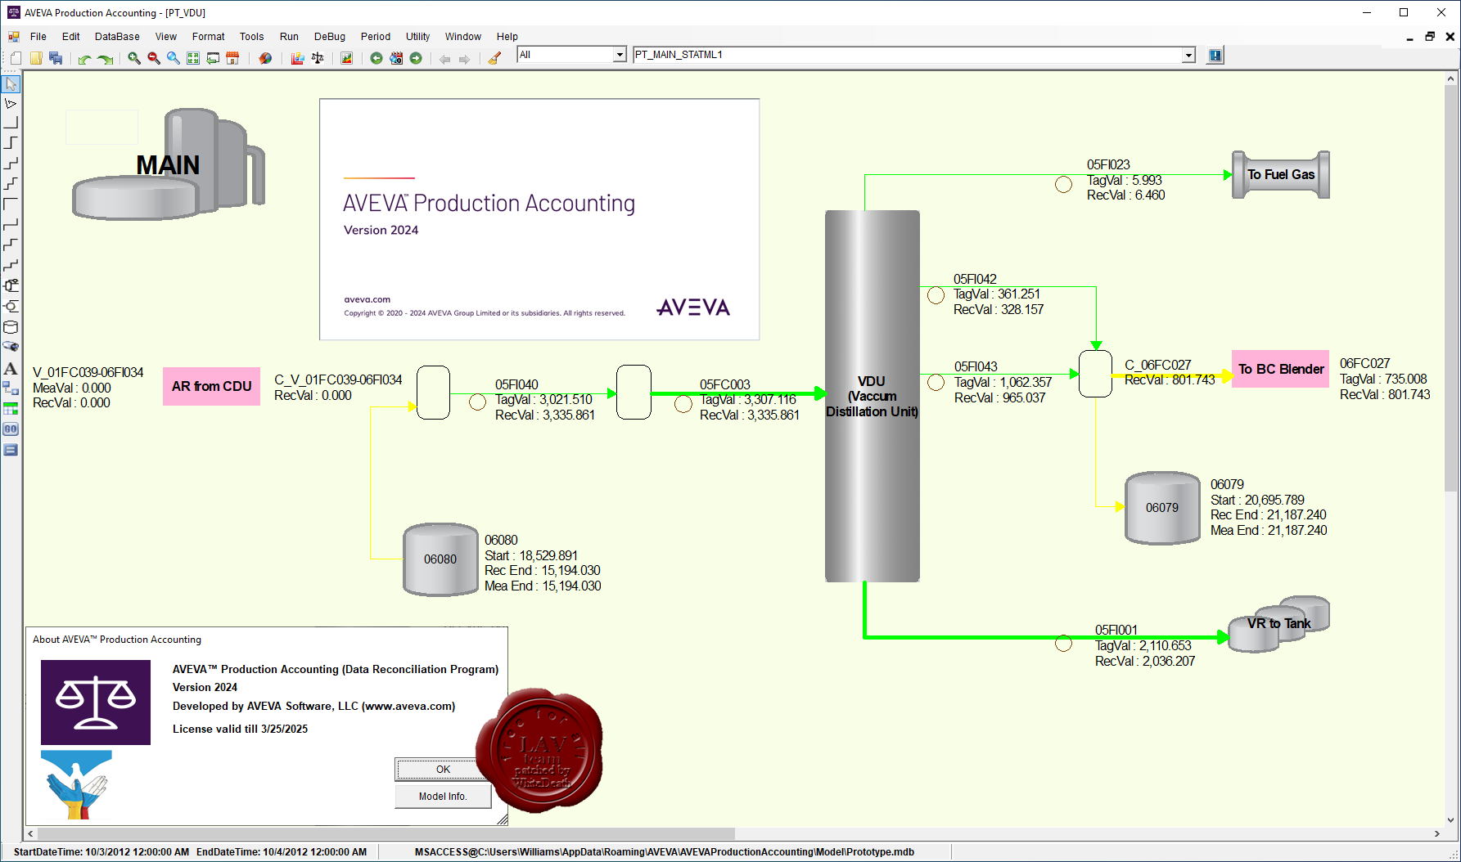Viewport: 1461px width, 862px height.
Task: Click the broom clear icon
Action: (494, 58)
